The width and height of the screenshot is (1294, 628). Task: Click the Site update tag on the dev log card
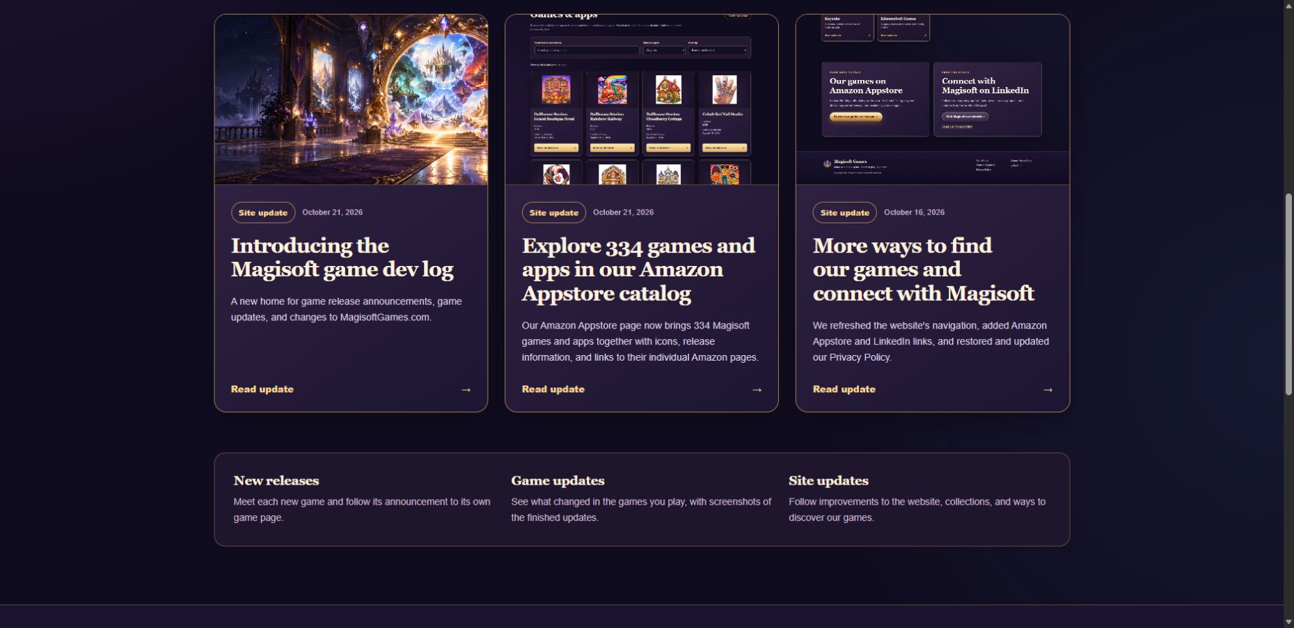pos(263,212)
